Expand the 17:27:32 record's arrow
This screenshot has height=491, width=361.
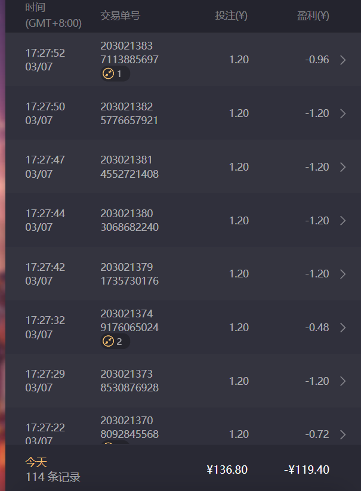click(x=343, y=328)
